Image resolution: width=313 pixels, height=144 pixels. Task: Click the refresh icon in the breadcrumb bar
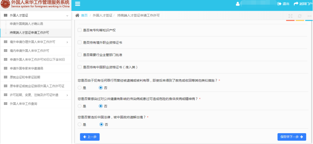[x=300, y=16]
